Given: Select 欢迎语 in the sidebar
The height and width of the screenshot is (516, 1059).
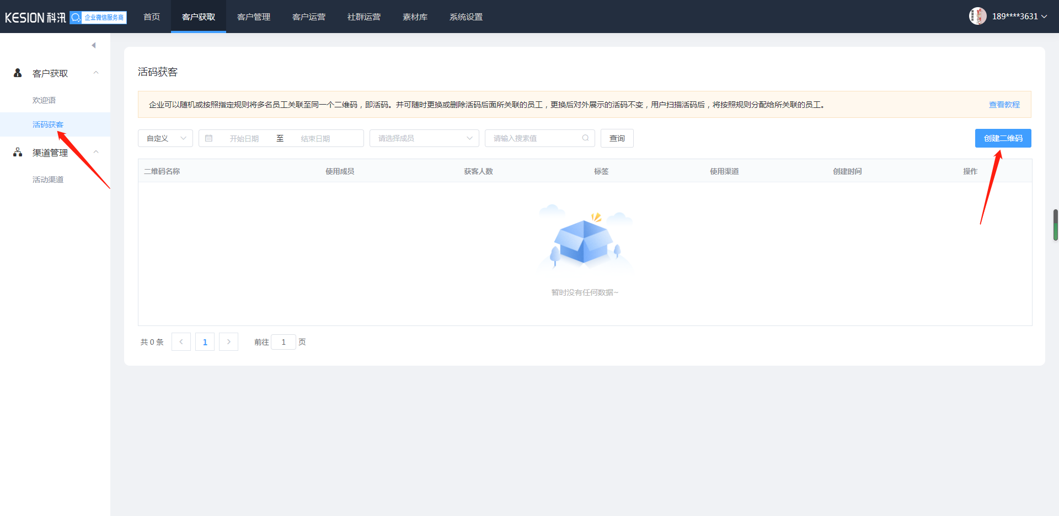Looking at the screenshot, I should coord(44,100).
